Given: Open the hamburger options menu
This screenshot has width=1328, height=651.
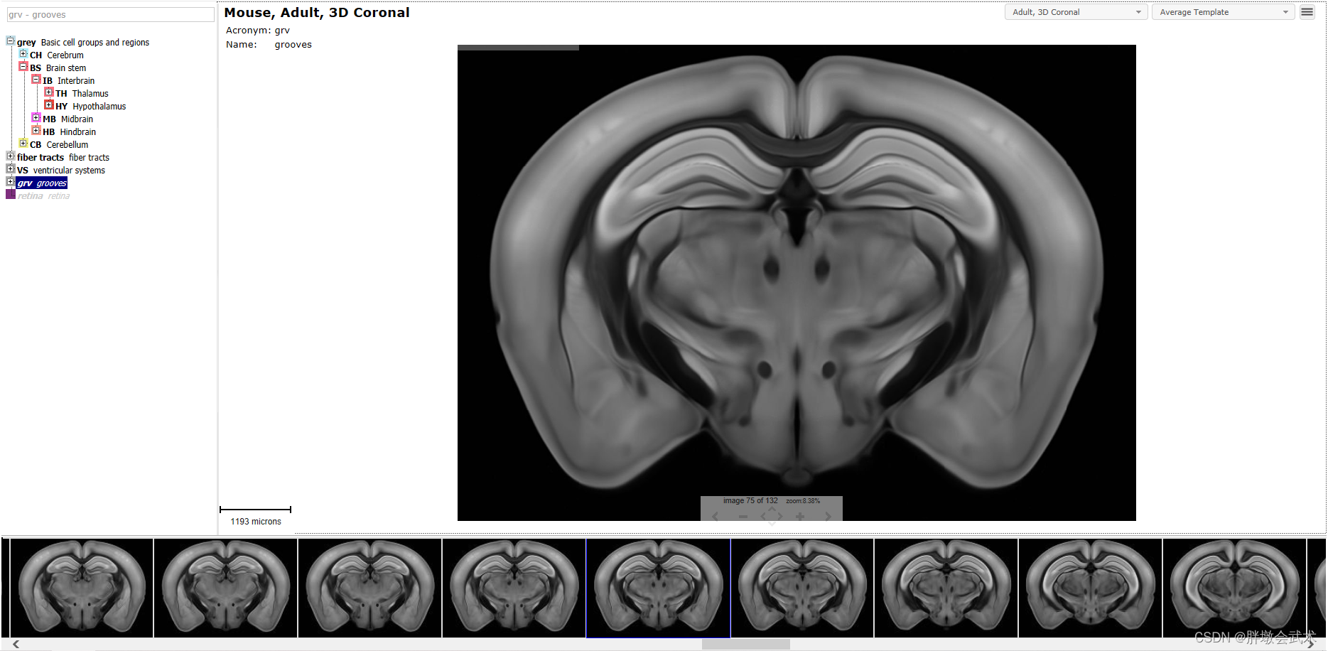Looking at the screenshot, I should (x=1307, y=12).
